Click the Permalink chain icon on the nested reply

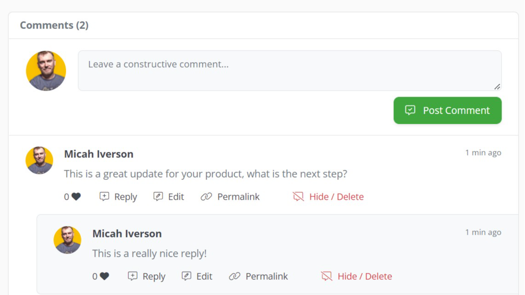235,276
